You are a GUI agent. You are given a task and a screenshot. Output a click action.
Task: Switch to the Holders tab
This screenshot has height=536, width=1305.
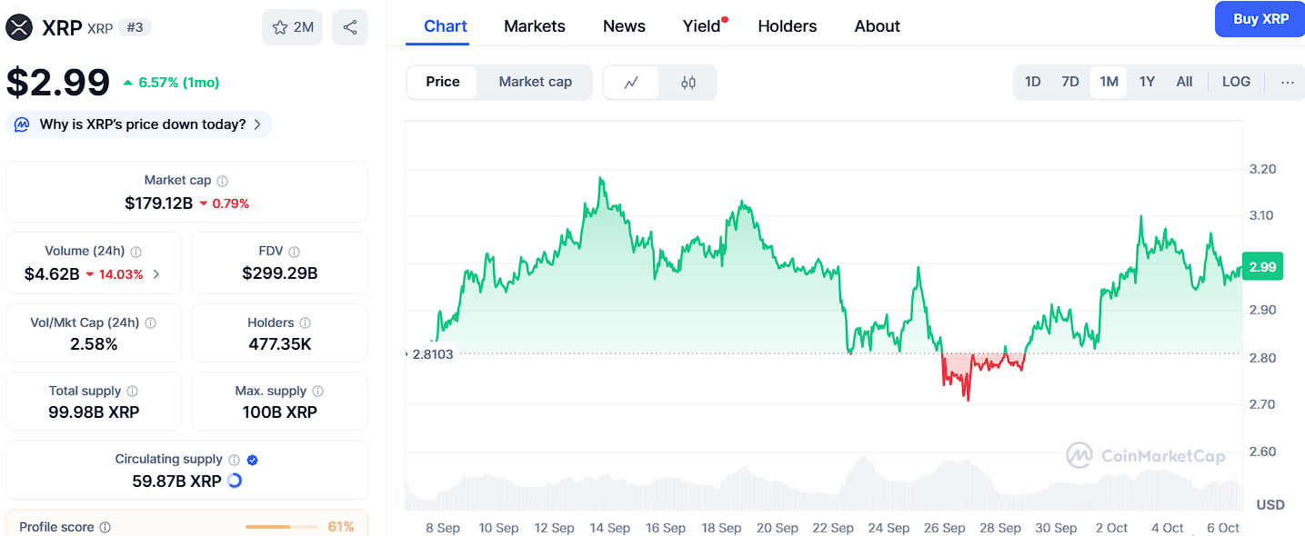point(787,26)
